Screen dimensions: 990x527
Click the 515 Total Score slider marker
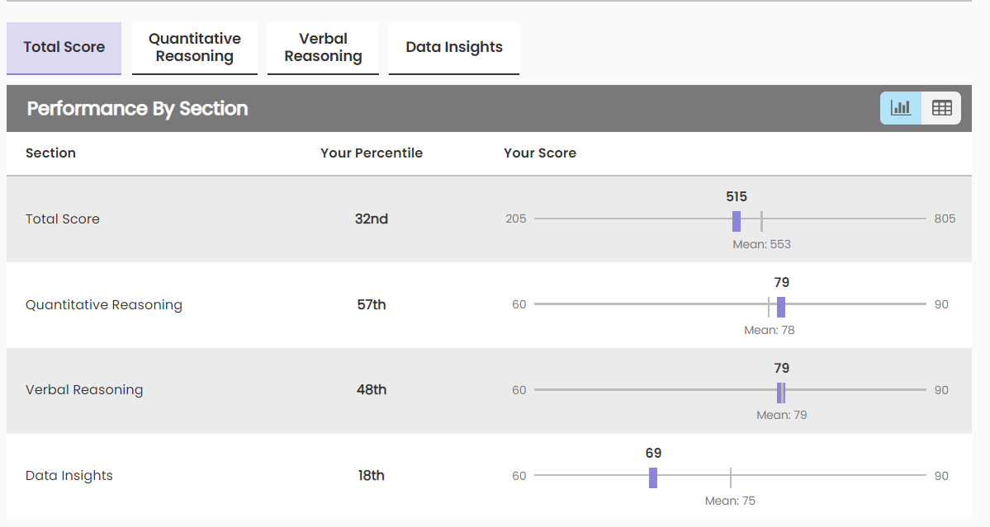click(737, 220)
